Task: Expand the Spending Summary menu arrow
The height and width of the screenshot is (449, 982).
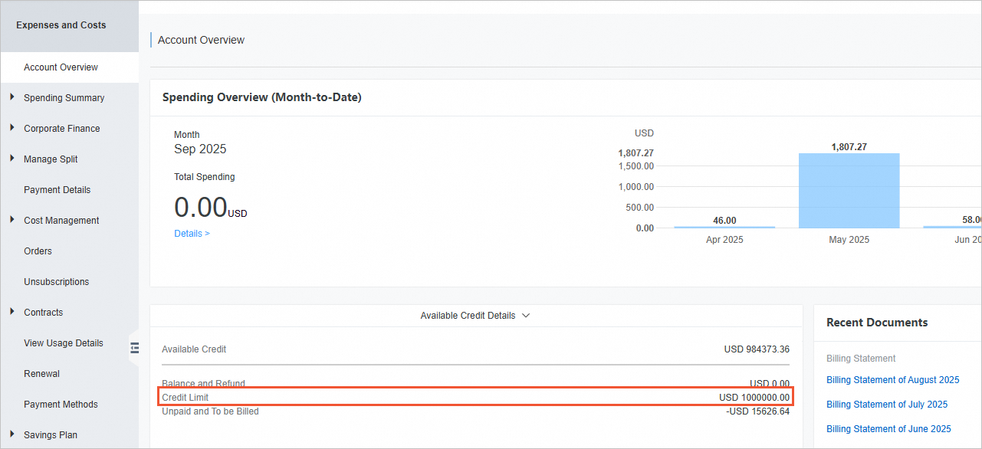Action: [x=11, y=97]
